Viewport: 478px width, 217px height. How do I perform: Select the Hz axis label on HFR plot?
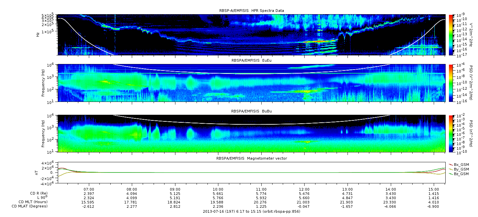point(38,34)
